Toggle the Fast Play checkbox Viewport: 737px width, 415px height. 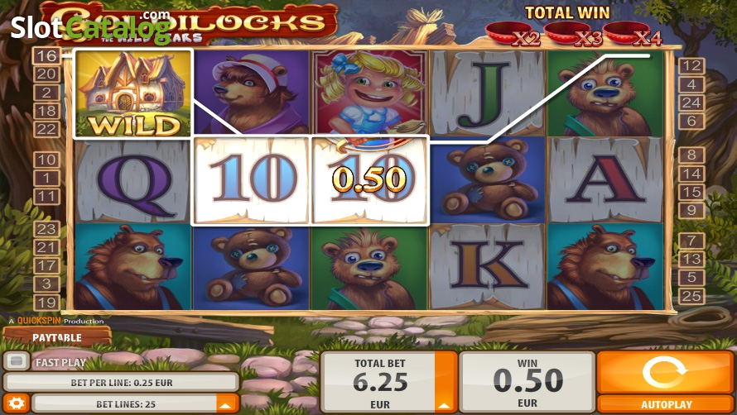click(x=17, y=361)
